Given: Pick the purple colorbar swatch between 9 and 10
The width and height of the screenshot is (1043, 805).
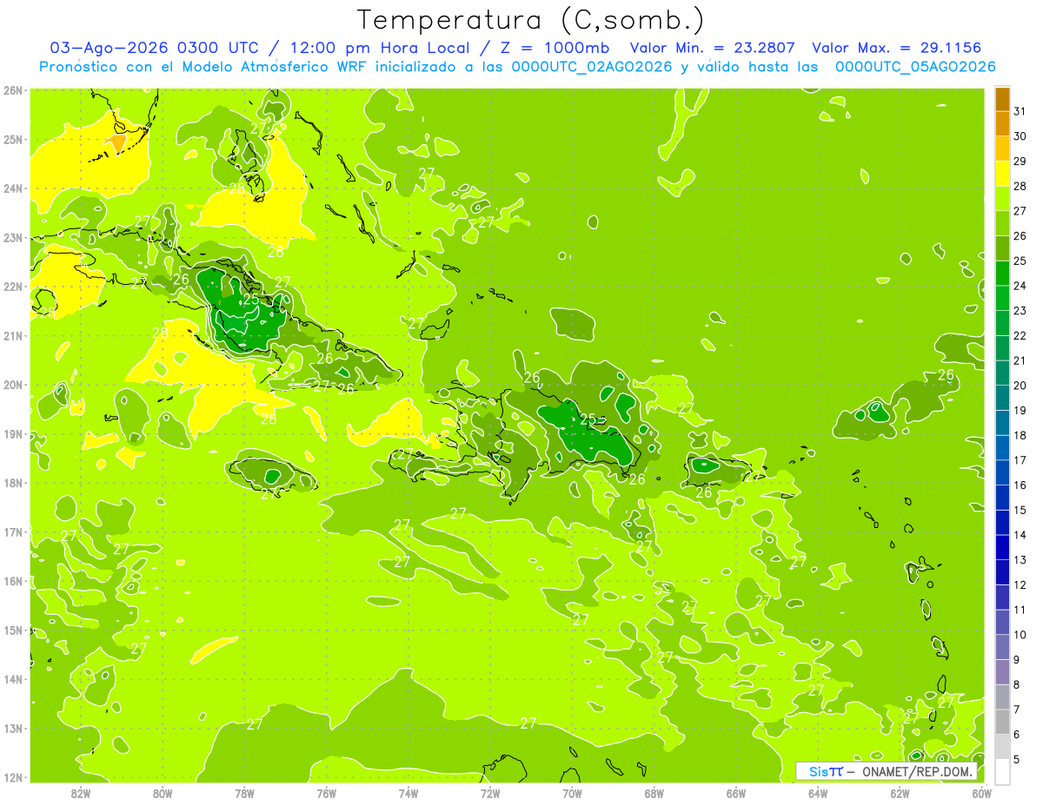Looking at the screenshot, I should 1002,647.
